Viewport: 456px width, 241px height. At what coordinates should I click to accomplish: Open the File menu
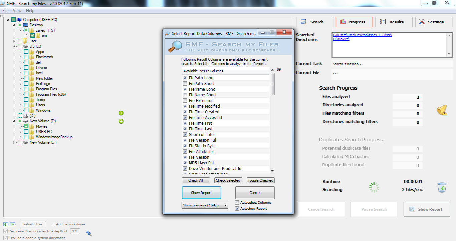(5, 11)
